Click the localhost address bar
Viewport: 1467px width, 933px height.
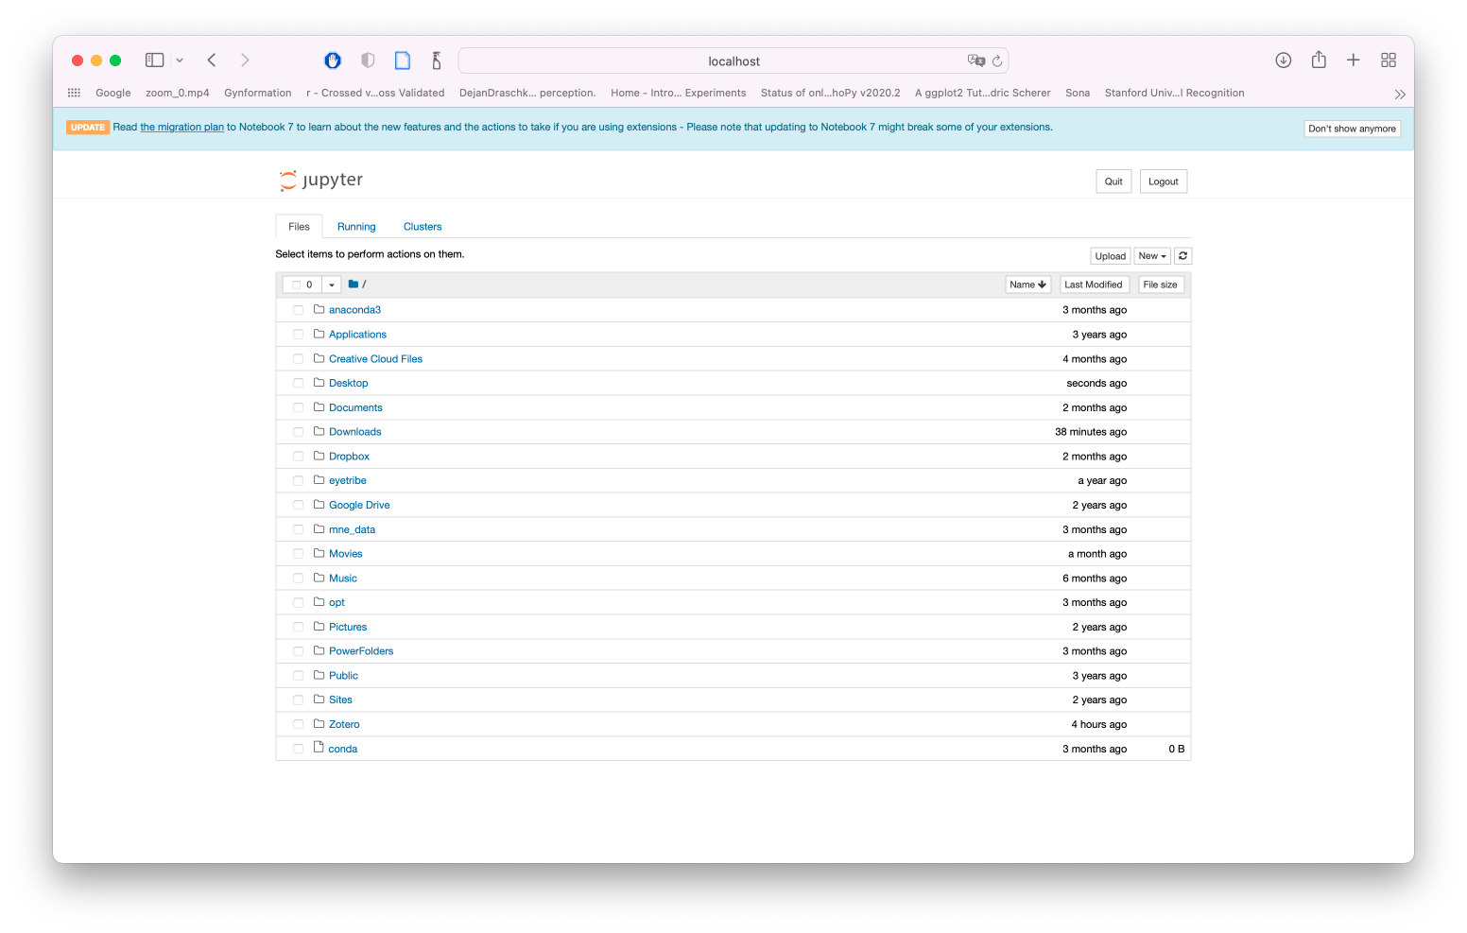(x=733, y=60)
